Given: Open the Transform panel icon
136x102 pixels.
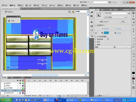Looking at the screenshot, I should (x=92, y=30).
